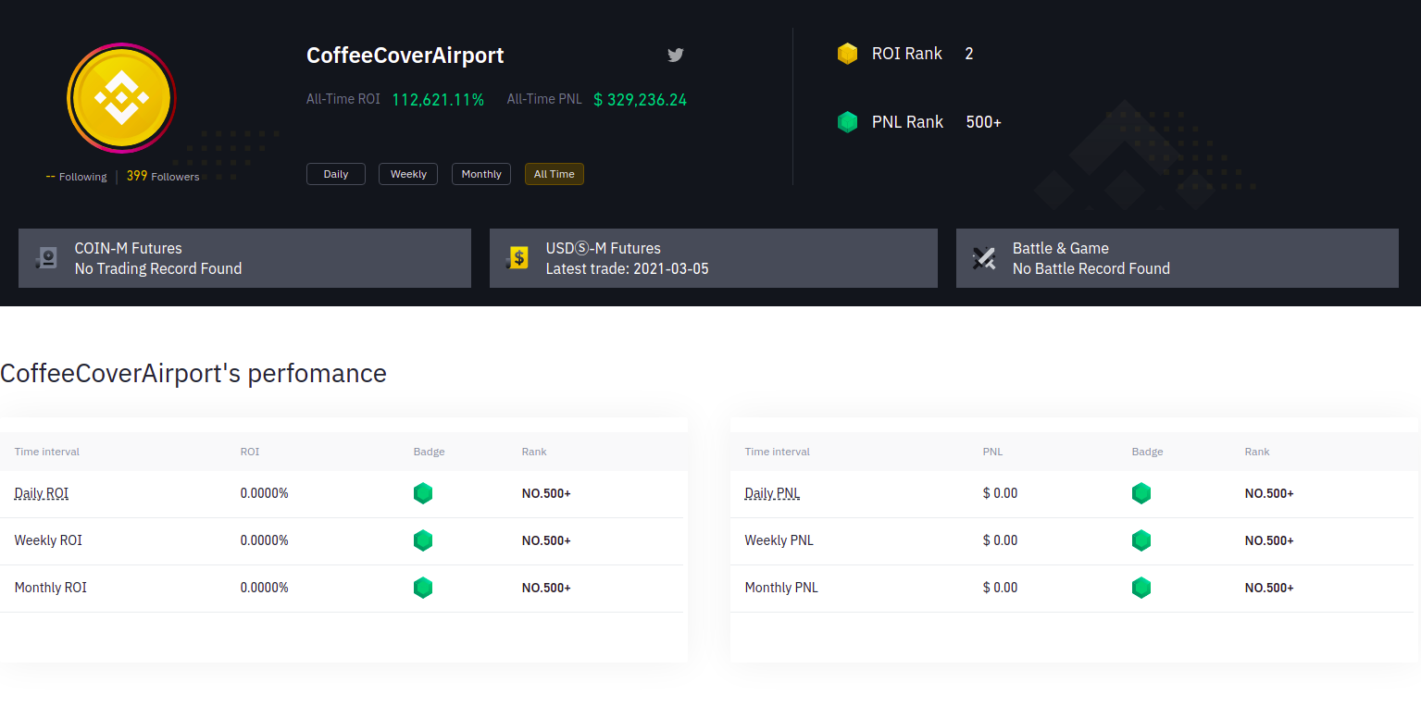Click the Binance coin avatar

tap(121, 98)
